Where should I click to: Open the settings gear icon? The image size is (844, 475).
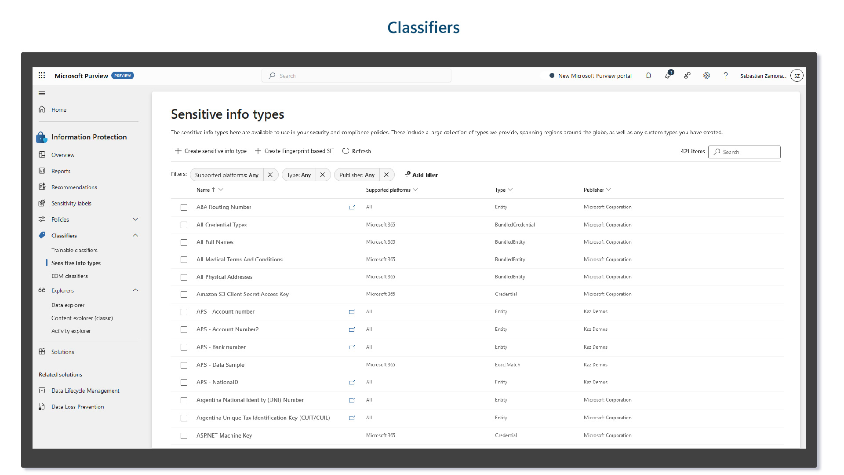(x=706, y=76)
